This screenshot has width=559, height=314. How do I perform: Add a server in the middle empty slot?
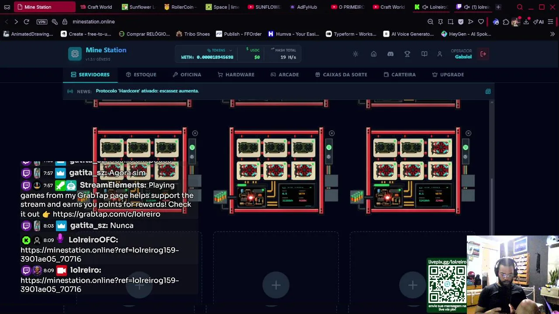coord(276,285)
